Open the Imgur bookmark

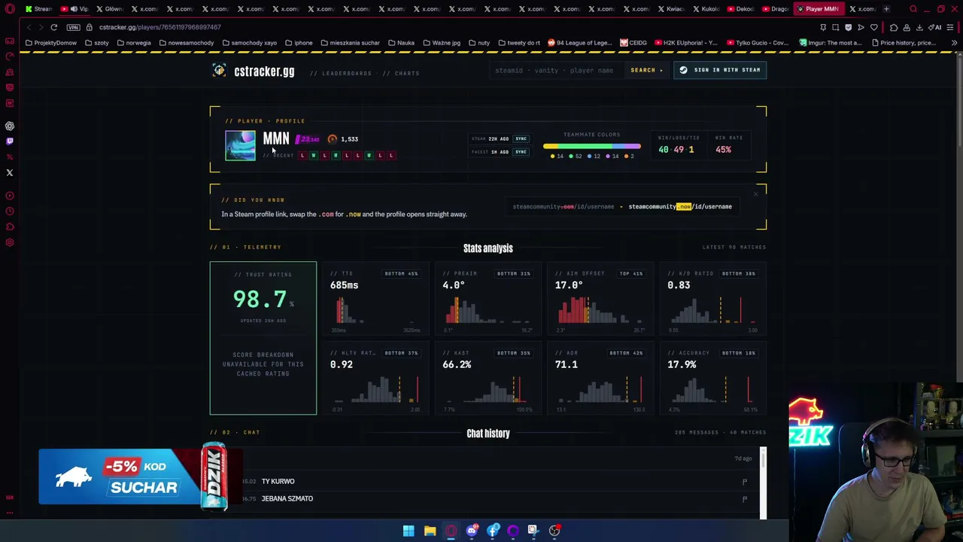point(831,43)
